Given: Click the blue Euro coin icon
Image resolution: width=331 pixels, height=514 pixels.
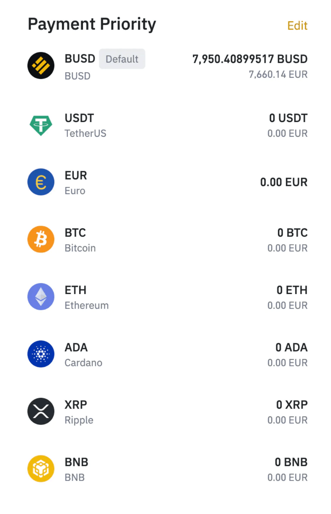Looking at the screenshot, I should 41,182.
